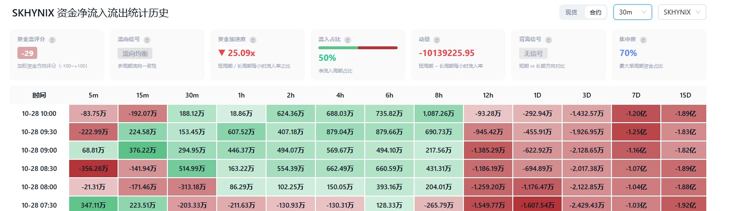Screen dimensions: 730x211
Task: Click the 4h column header
Action: pos(340,96)
